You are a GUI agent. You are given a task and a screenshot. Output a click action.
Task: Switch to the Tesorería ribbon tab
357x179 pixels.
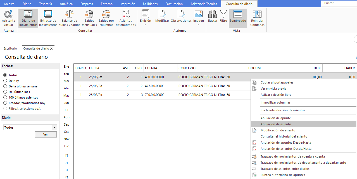(x=46, y=4)
